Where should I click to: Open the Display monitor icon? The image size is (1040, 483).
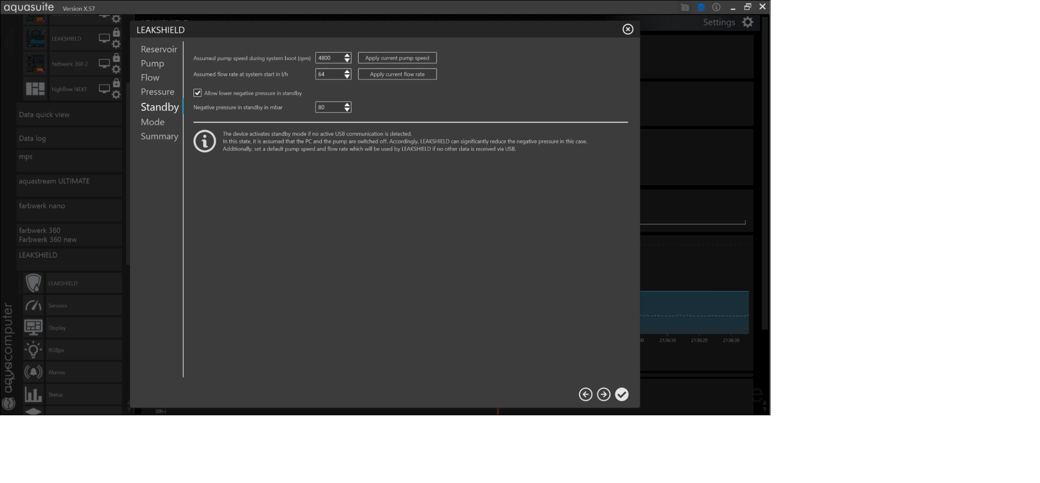click(x=33, y=328)
